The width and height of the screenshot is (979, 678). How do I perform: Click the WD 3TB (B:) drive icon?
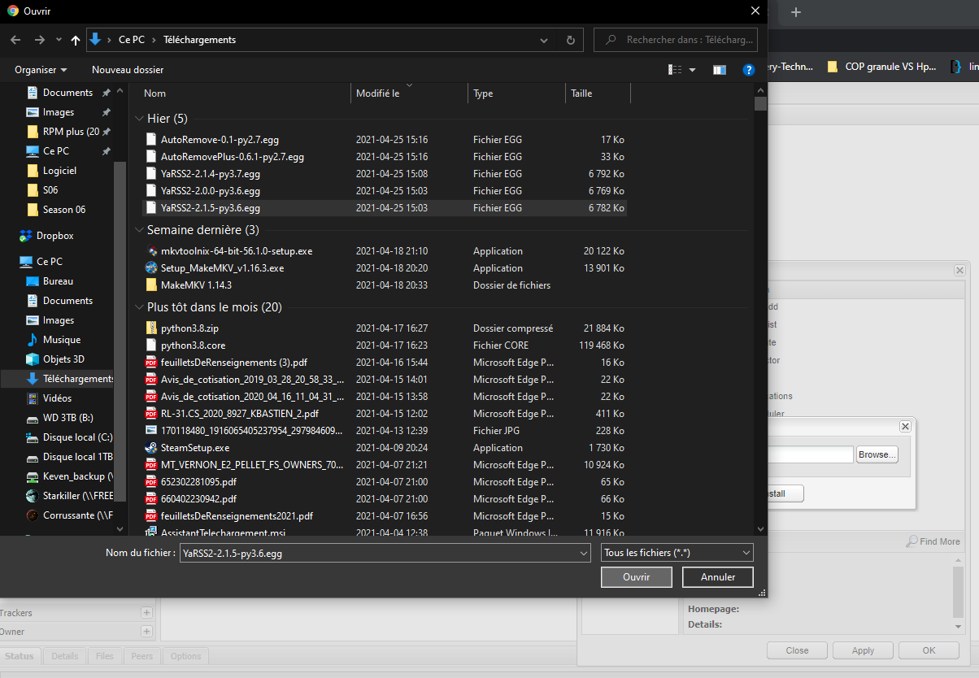click(33, 418)
